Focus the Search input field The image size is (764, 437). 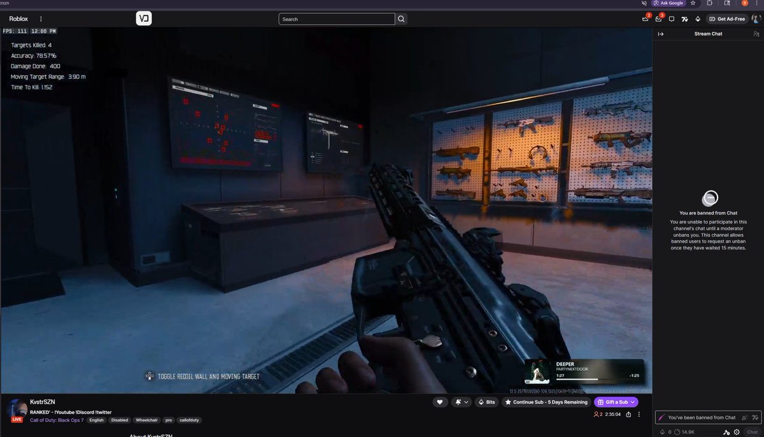pyautogui.click(x=337, y=19)
